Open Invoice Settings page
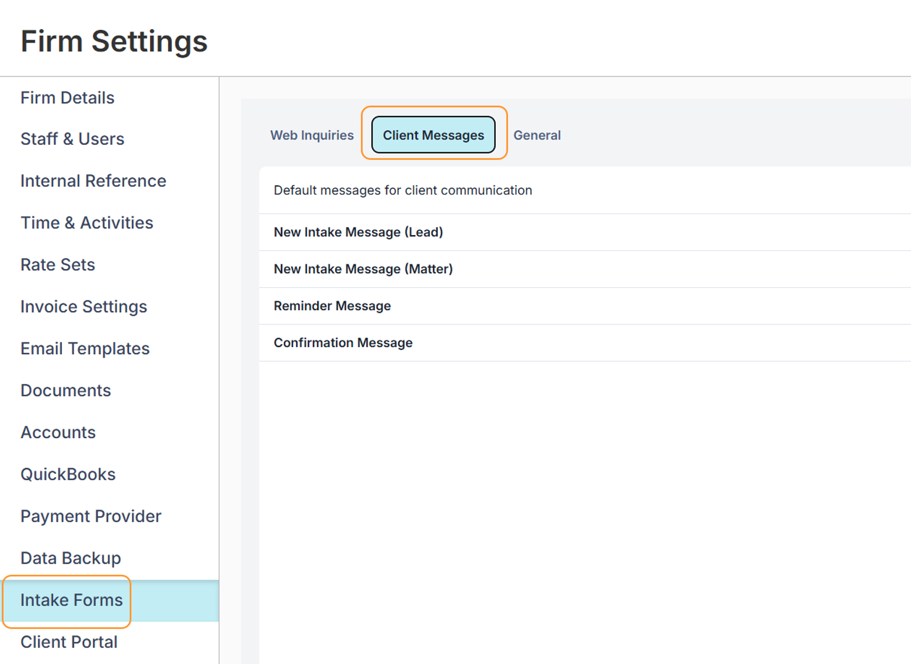The width and height of the screenshot is (911, 664). 84,307
